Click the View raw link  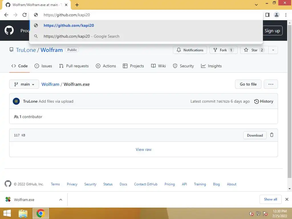tap(144, 149)
